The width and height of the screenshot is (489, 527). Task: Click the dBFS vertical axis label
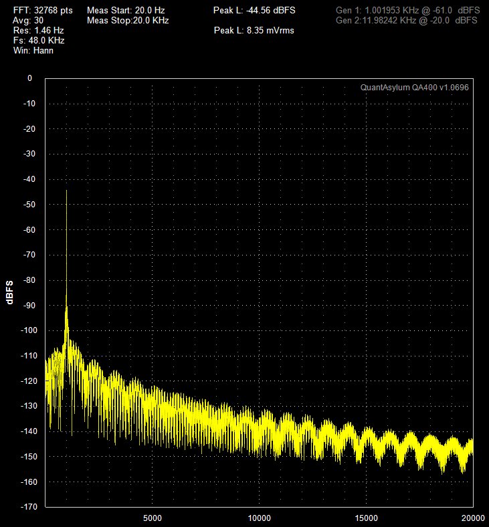[10, 292]
